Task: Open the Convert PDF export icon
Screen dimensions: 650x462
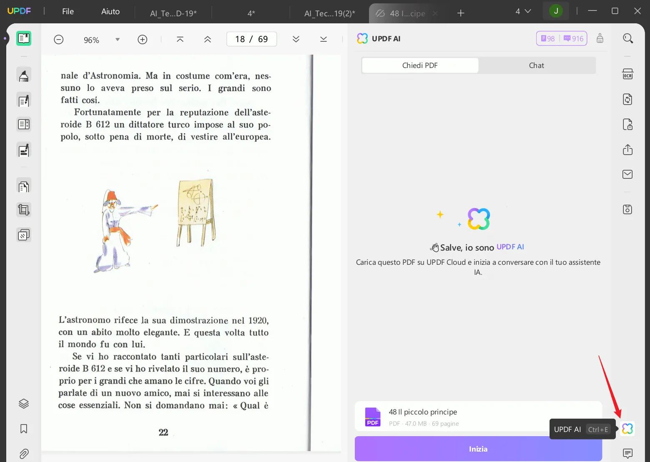Action: (628, 99)
